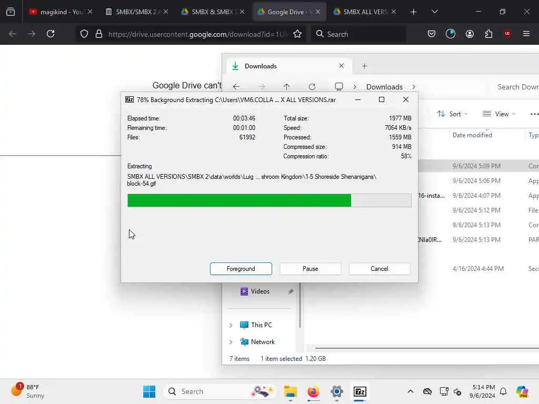The width and height of the screenshot is (539, 404).
Task: Open the Settings gear taskbar app
Action: click(336, 391)
